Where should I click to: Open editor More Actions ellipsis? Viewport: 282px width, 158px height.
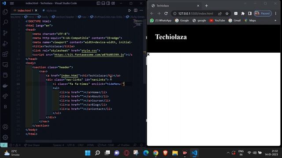click(141, 11)
